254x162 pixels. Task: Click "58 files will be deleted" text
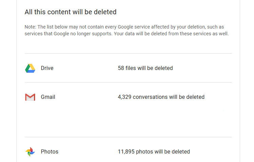[x=145, y=68]
